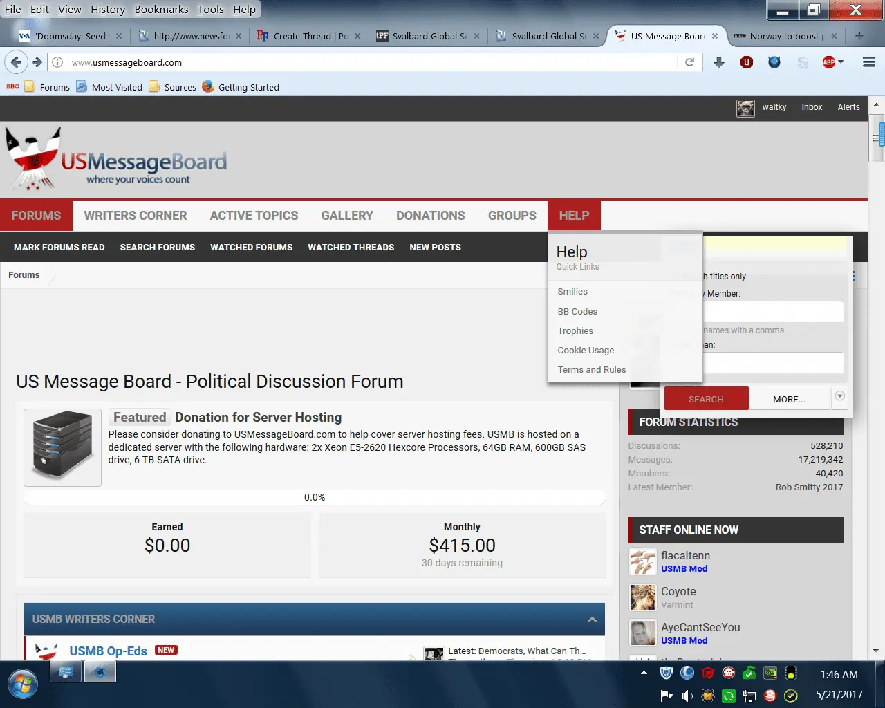Click the browser back arrow button
The image size is (885, 708).
click(17, 62)
